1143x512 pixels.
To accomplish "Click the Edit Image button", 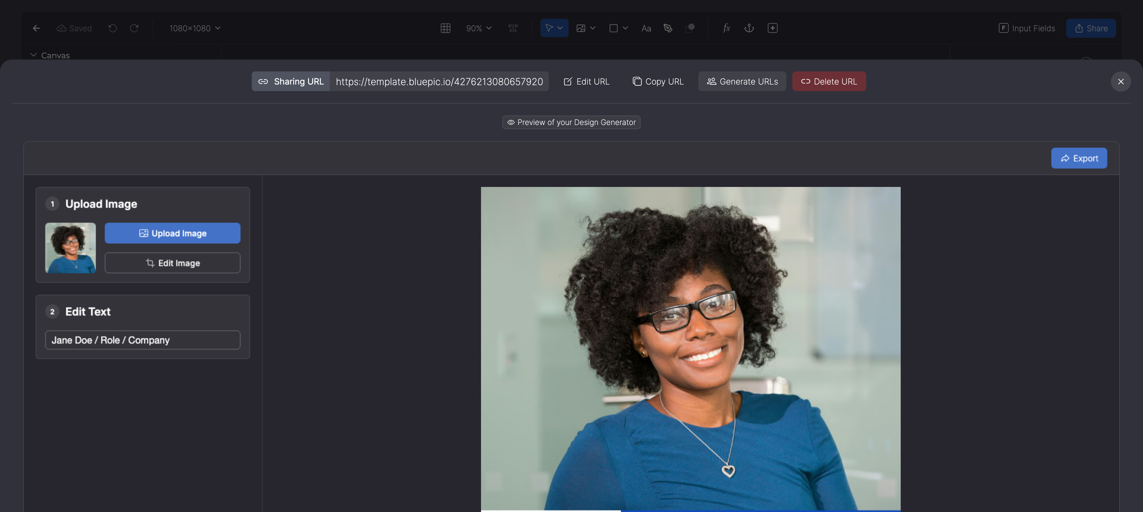I will tap(173, 263).
